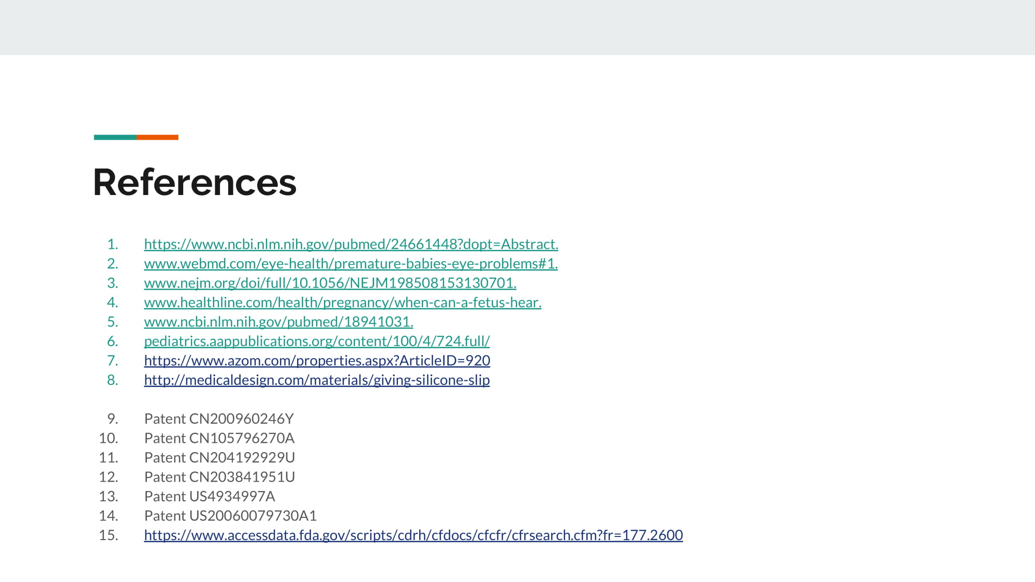The width and height of the screenshot is (1035, 582).
Task: Visit the pediatrics.aappublications.org content link
Action: 317,341
